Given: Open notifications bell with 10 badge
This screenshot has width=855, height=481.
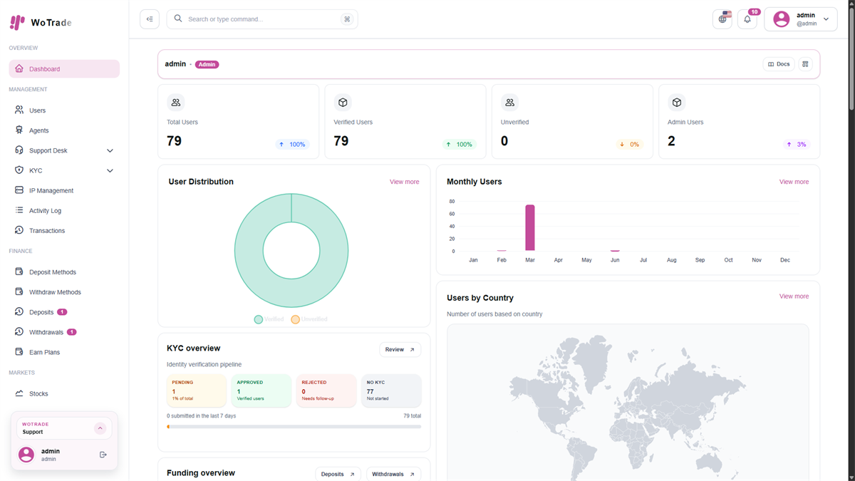Looking at the screenshot, I should point(747,19).
